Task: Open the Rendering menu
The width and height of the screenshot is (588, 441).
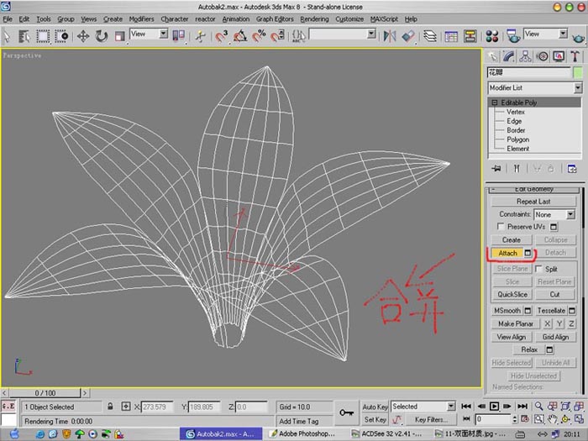Action: coord(314,18)
